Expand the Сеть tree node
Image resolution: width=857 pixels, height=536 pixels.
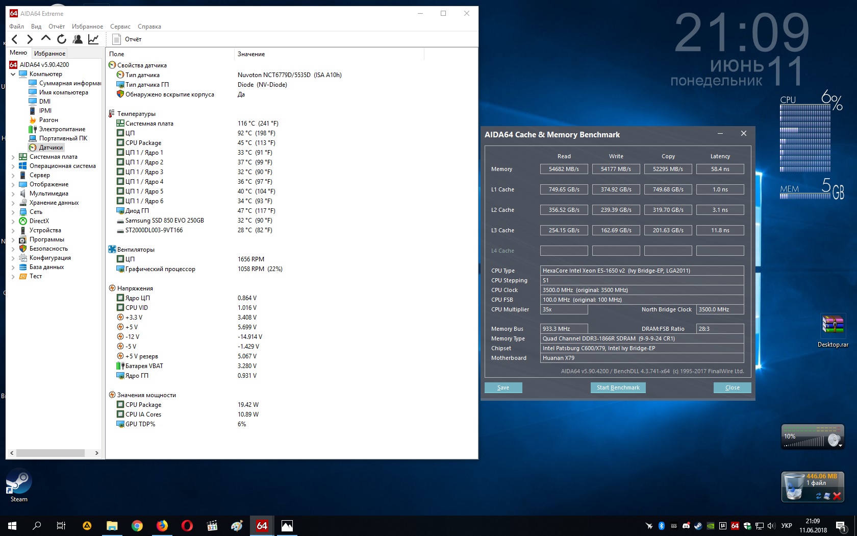pos(13,212)
